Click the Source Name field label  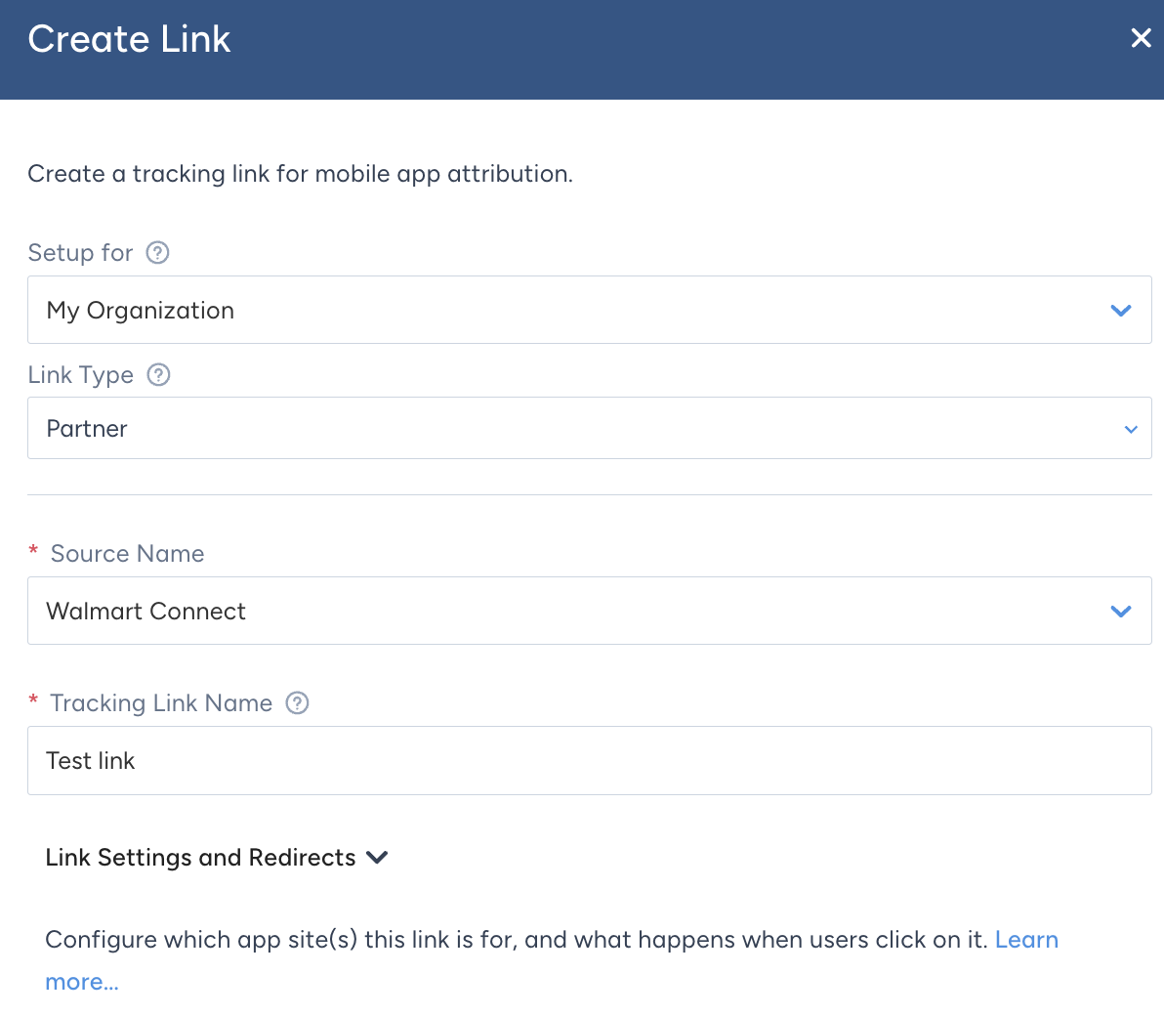coord(127,553)
